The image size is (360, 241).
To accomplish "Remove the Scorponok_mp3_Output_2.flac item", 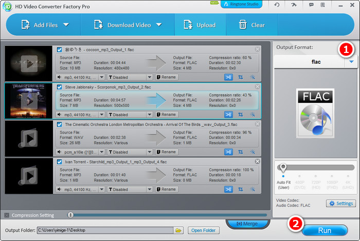I will 257,86.
